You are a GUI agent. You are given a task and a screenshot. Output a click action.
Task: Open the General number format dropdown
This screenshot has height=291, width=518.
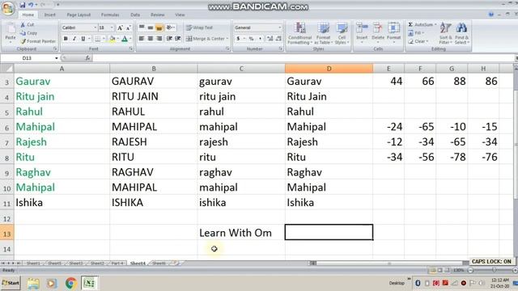coord(280,27)
